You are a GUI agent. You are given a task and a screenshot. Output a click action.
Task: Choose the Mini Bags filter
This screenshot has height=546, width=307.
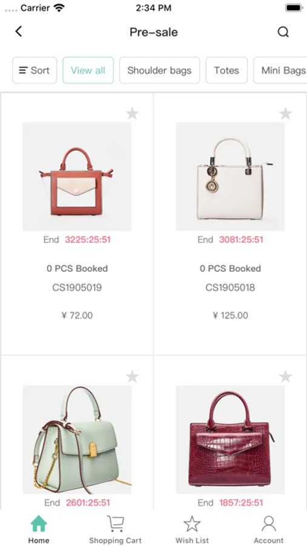(x=281, y=70)
